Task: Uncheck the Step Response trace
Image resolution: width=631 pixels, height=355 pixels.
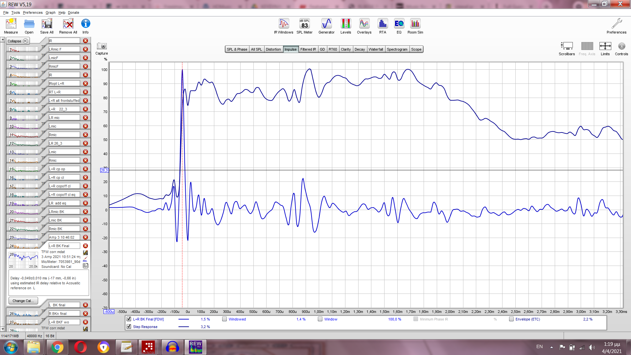Action: coord(129,327)
